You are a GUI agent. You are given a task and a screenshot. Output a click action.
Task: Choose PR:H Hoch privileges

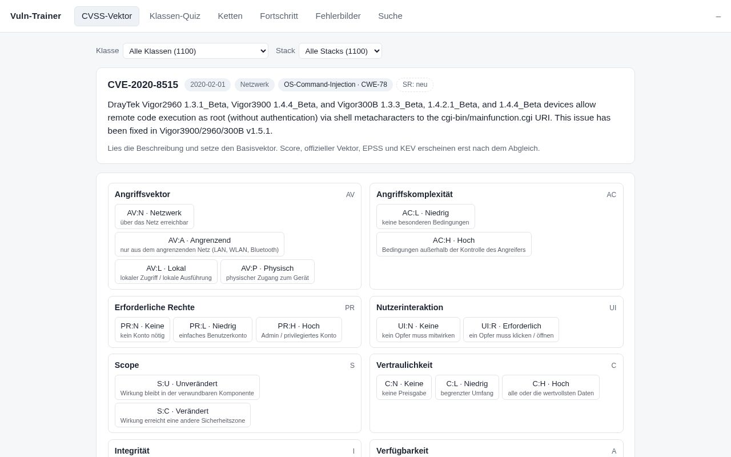[x=299, y=330]
